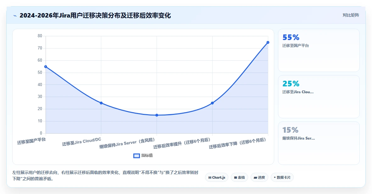This screenshot has height=194, width=372.
Task: Click the y-axis value 50
Action: [40, 73]
